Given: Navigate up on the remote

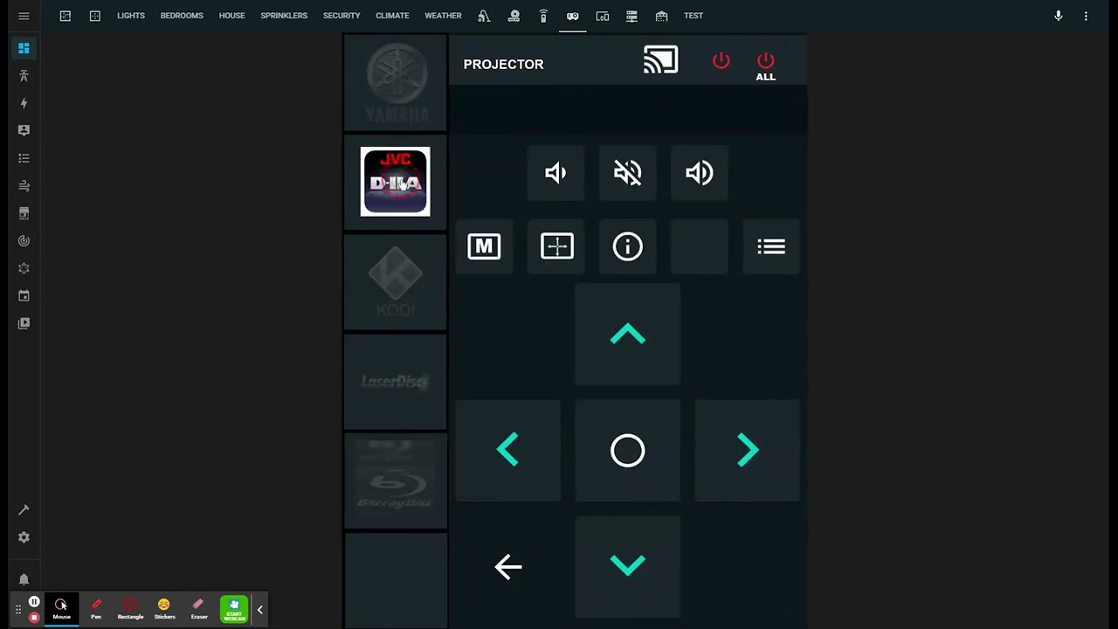Looking at the screenshot, I should [628, 335].
